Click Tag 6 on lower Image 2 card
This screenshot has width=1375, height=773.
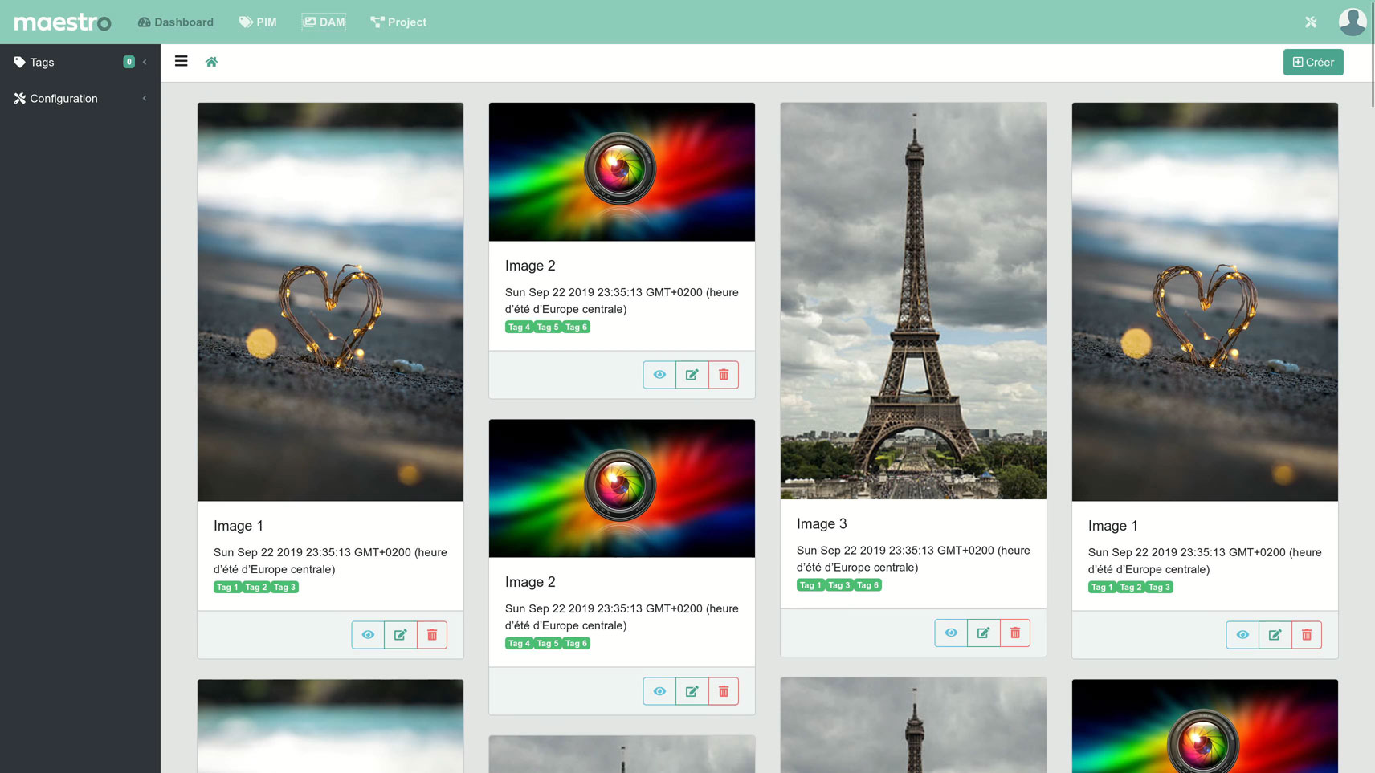click(x=577, y=643)
